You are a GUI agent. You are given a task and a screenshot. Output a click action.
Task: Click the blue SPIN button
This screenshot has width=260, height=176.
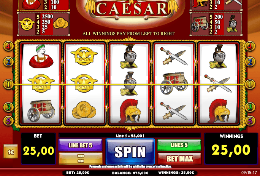click(x=130, y=151)
